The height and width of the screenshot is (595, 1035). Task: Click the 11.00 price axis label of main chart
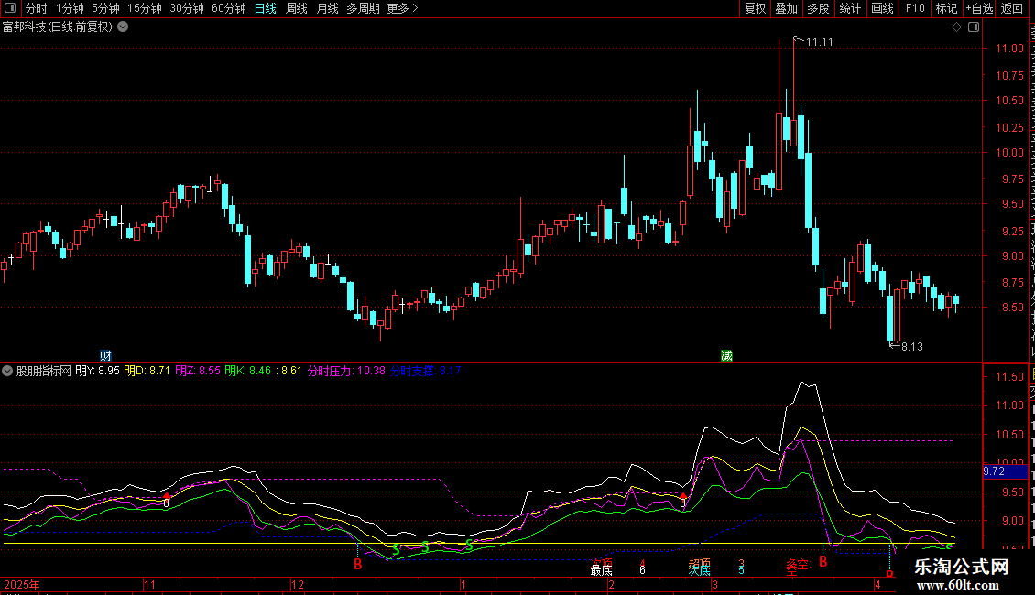1009,49
